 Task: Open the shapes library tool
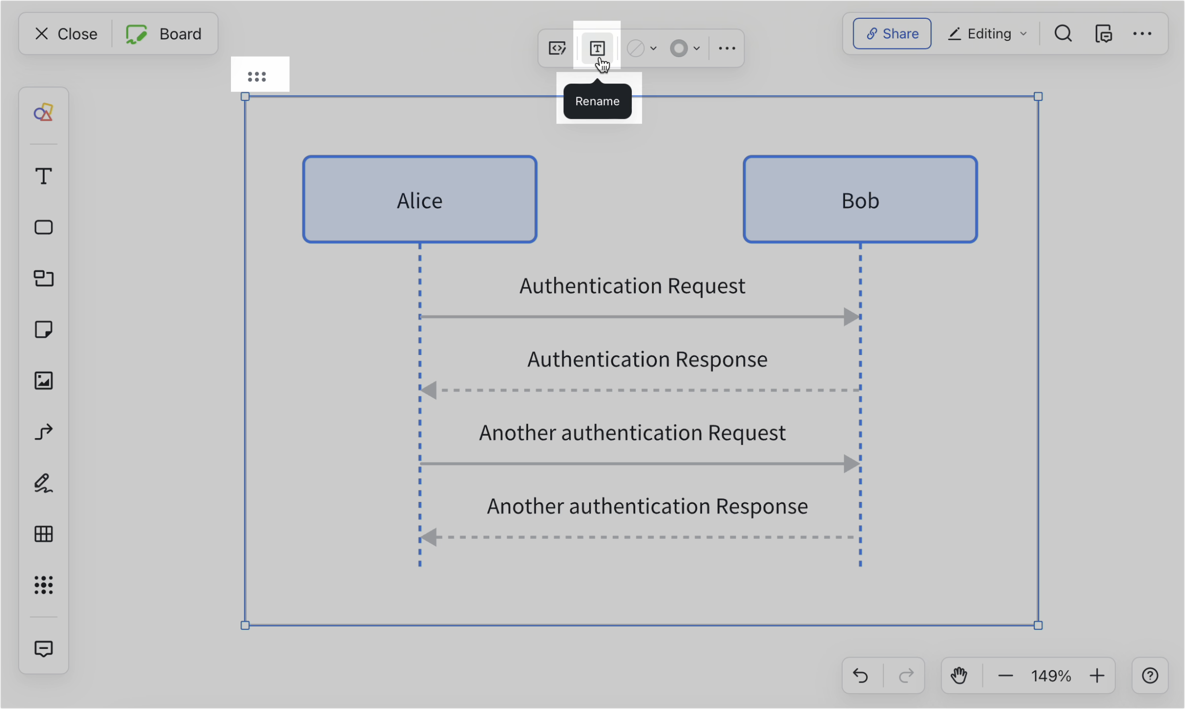[x=43, y=112]
